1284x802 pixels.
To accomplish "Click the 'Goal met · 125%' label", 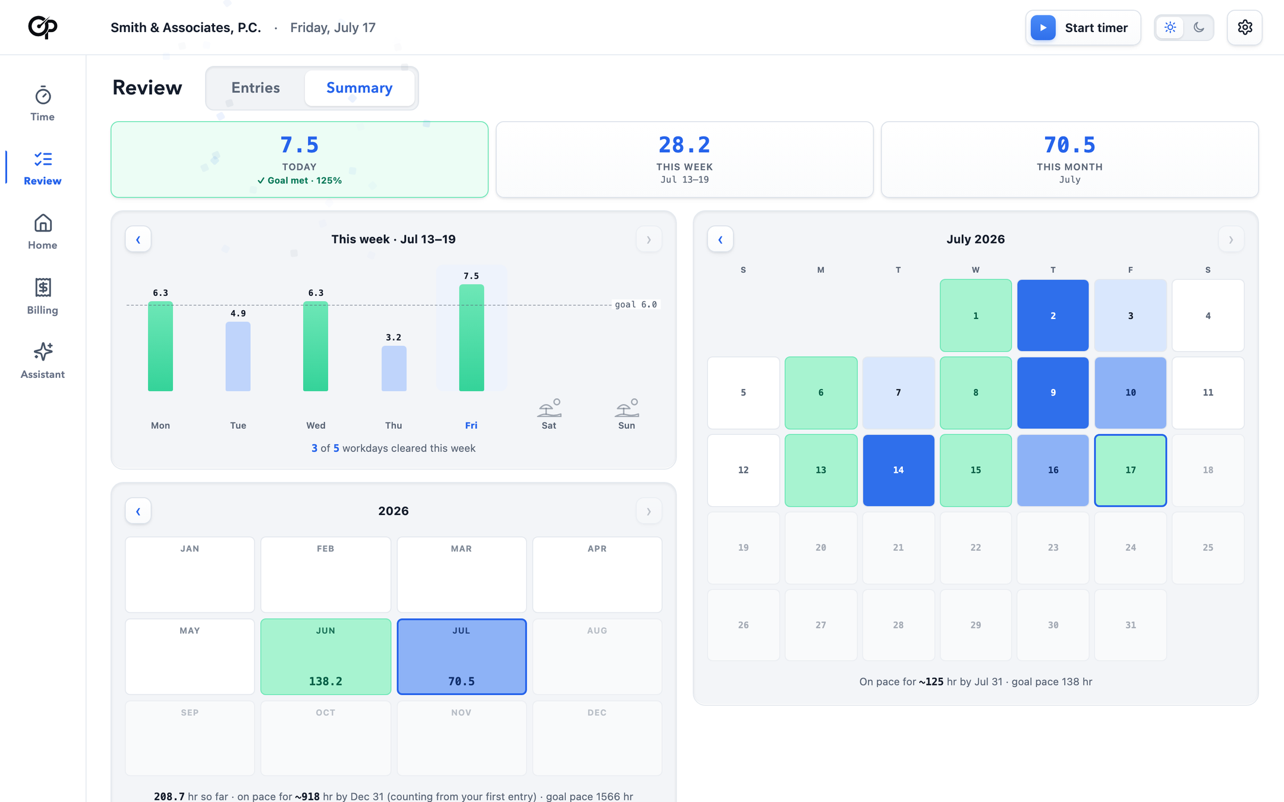I will click(x=300, y=181).
